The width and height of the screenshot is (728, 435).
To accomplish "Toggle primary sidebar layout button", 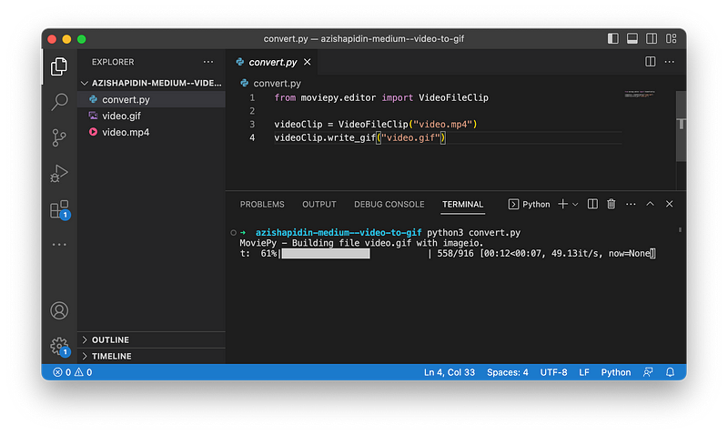I will coord(614,39).
